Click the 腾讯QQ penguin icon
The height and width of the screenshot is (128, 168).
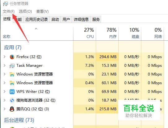12,109
